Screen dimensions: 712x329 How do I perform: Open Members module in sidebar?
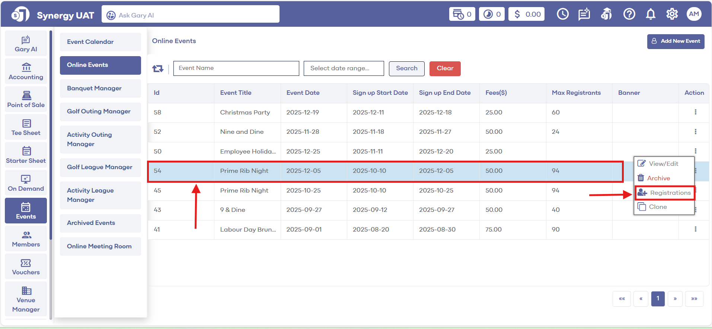(26, 239)
